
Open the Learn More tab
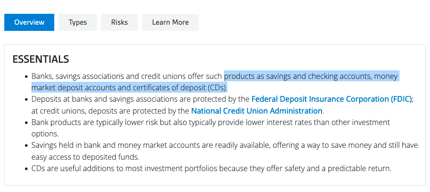click(170, 22)
